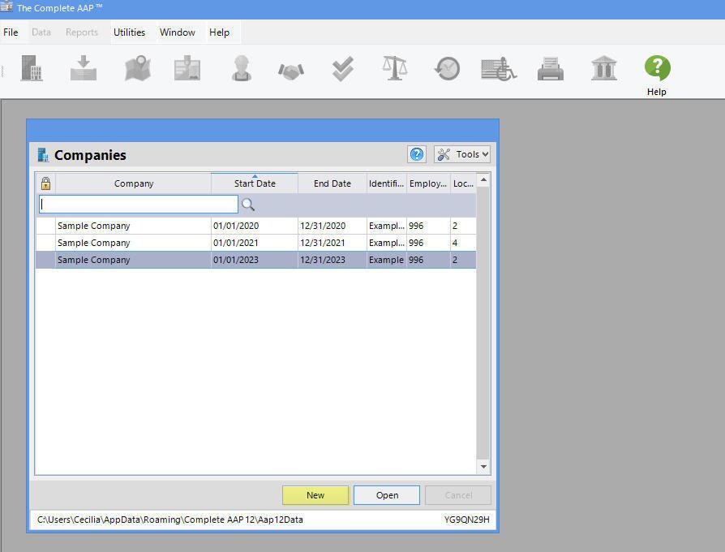The image size is (725, 552).
Task: Click the history clock toolbar icon
Action: click(x=447, y=68)
